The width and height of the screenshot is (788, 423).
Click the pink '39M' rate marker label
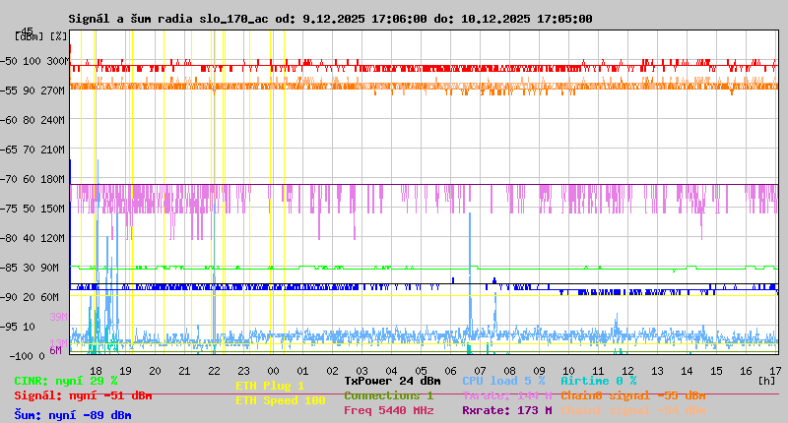[x=58, y=317]
